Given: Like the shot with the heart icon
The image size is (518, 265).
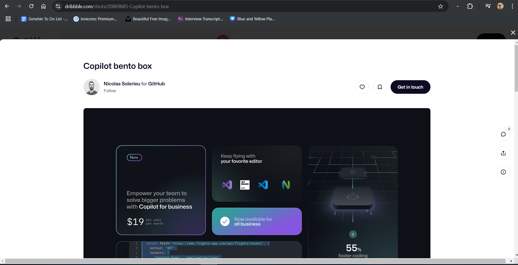Looking at the screenshot, I should 362,87.
